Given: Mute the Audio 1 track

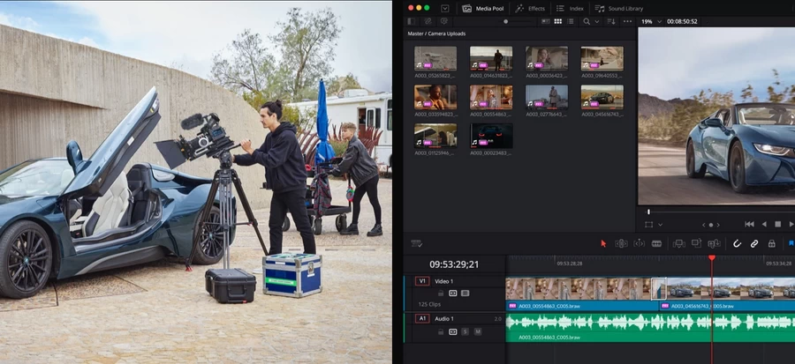Looking at the screenshot, I should (x=478, y=331).
